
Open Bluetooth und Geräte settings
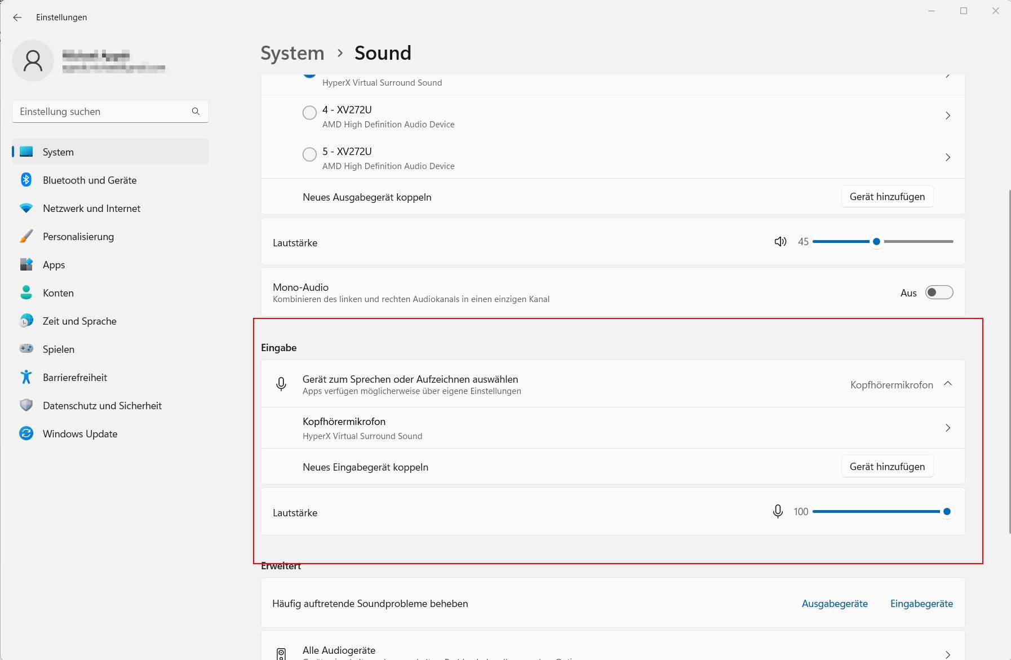(90, 180)
